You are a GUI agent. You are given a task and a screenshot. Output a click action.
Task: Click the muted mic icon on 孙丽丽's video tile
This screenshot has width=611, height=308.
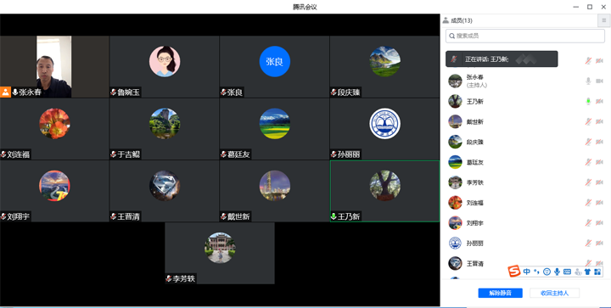coord(334,154)
